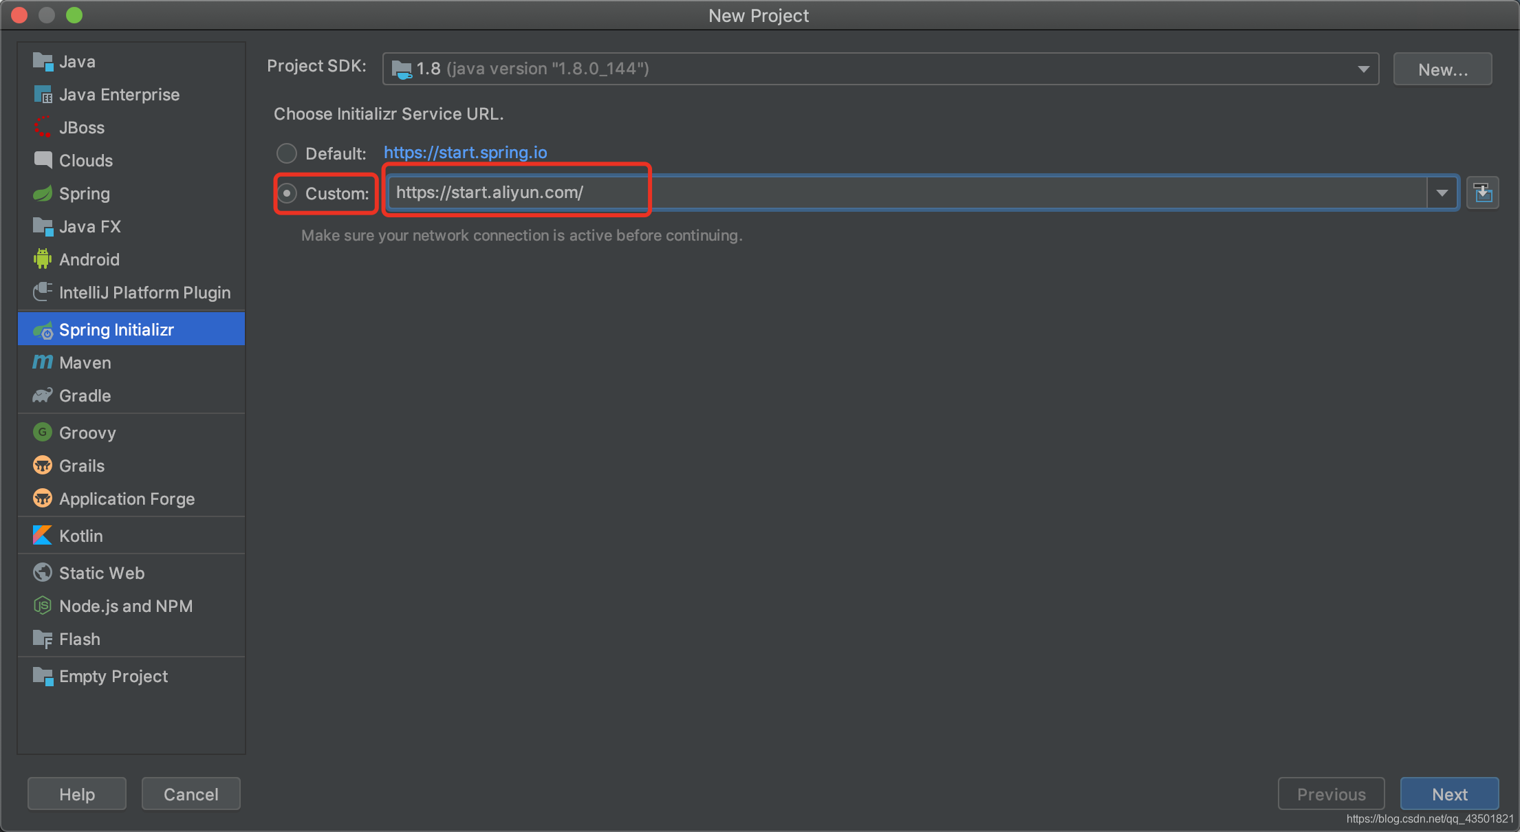This screenshot has width=1520, height=832.
Task: Click the Maven m icon
Action: 43,362
